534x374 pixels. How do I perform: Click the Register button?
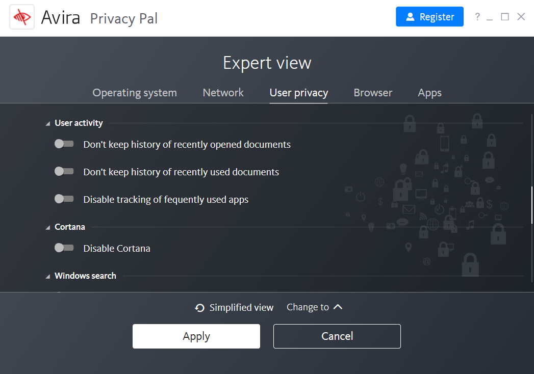429,16
